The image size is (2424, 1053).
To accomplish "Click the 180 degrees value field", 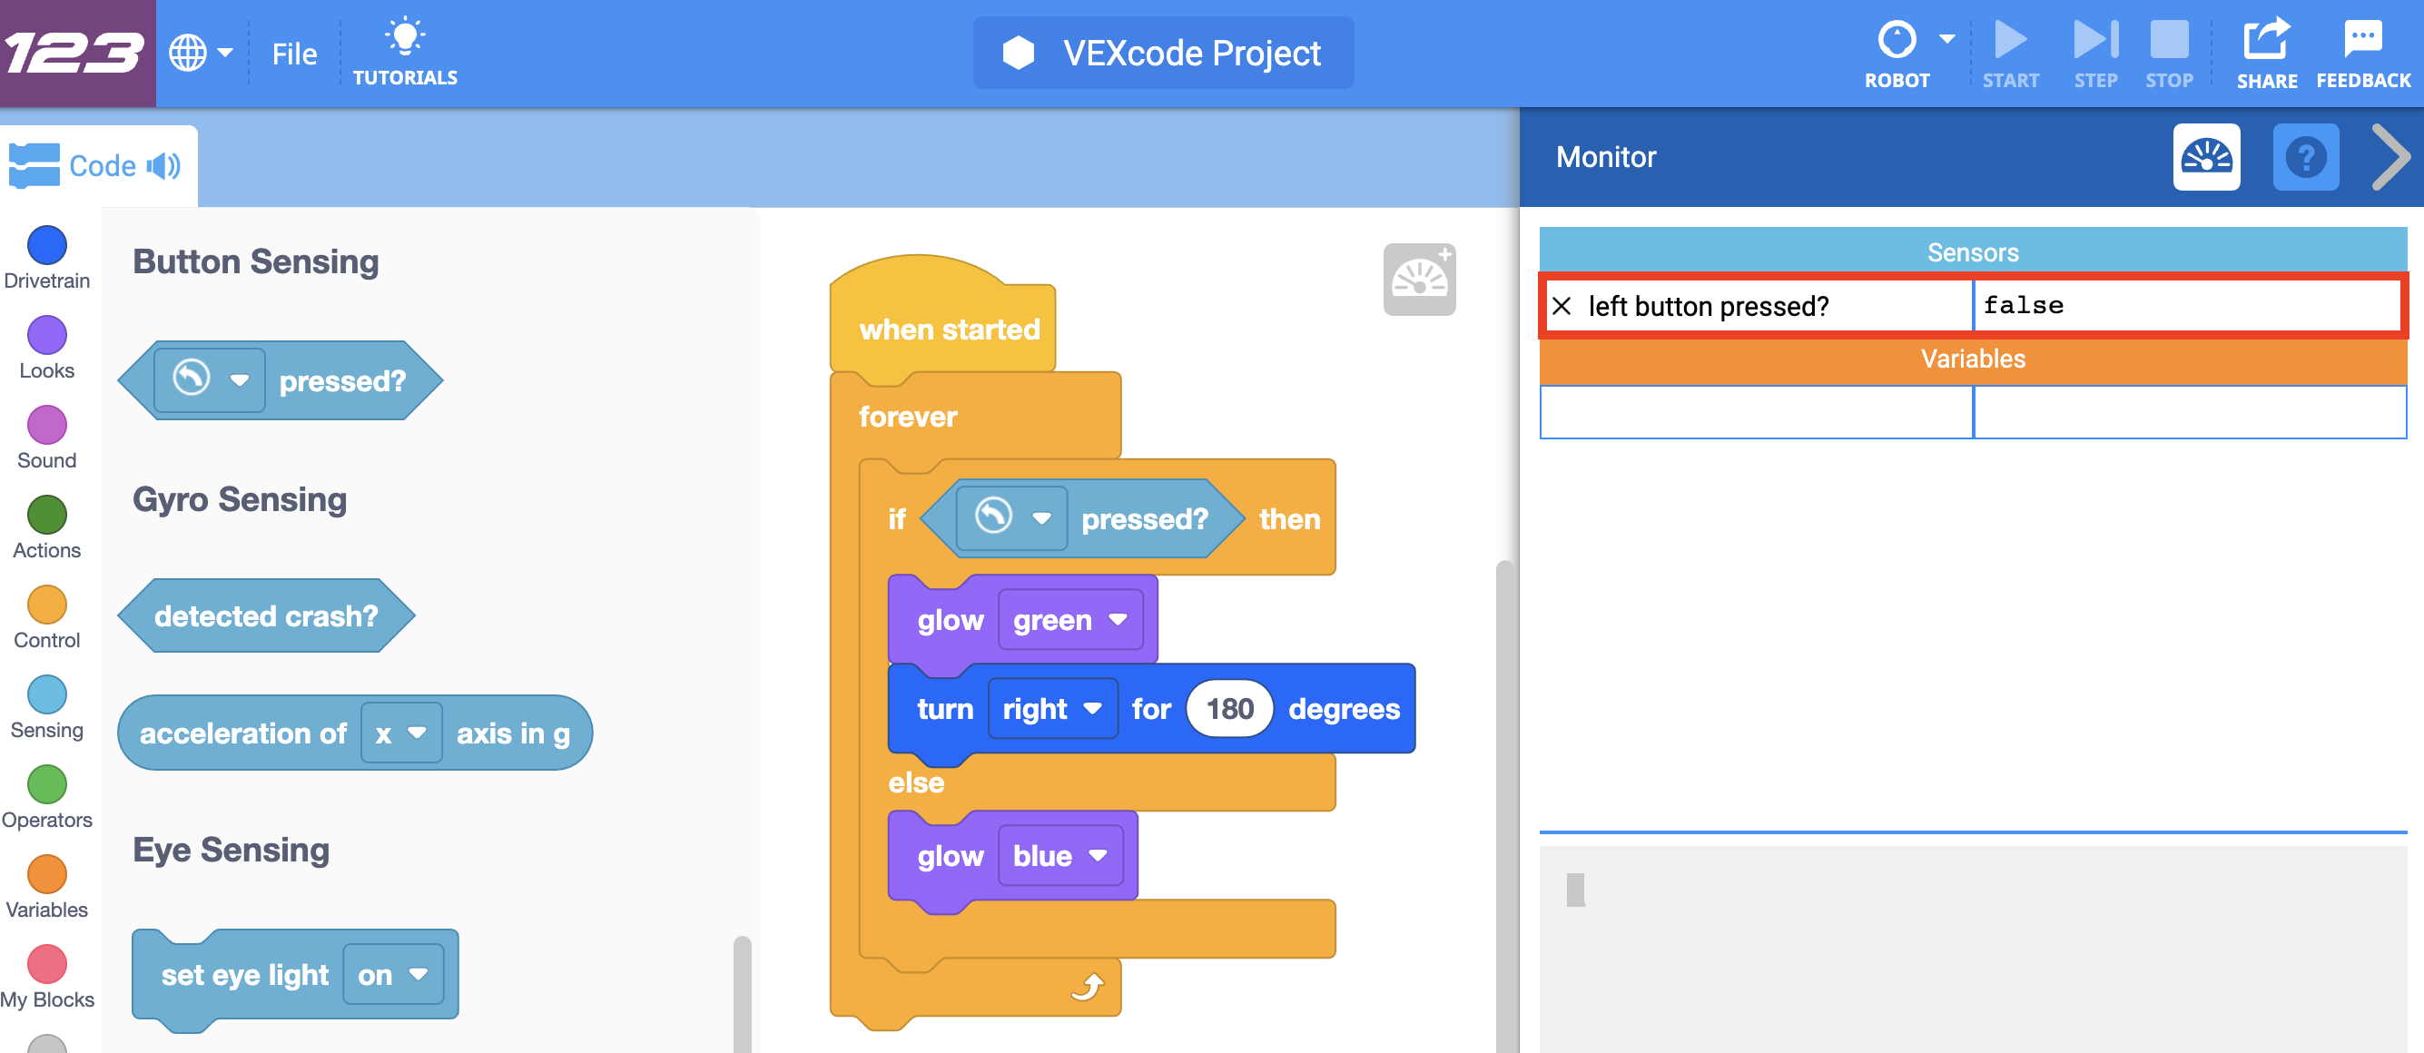I will [1229, 709].
